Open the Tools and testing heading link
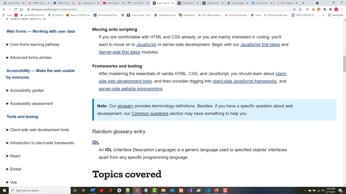 22,117
